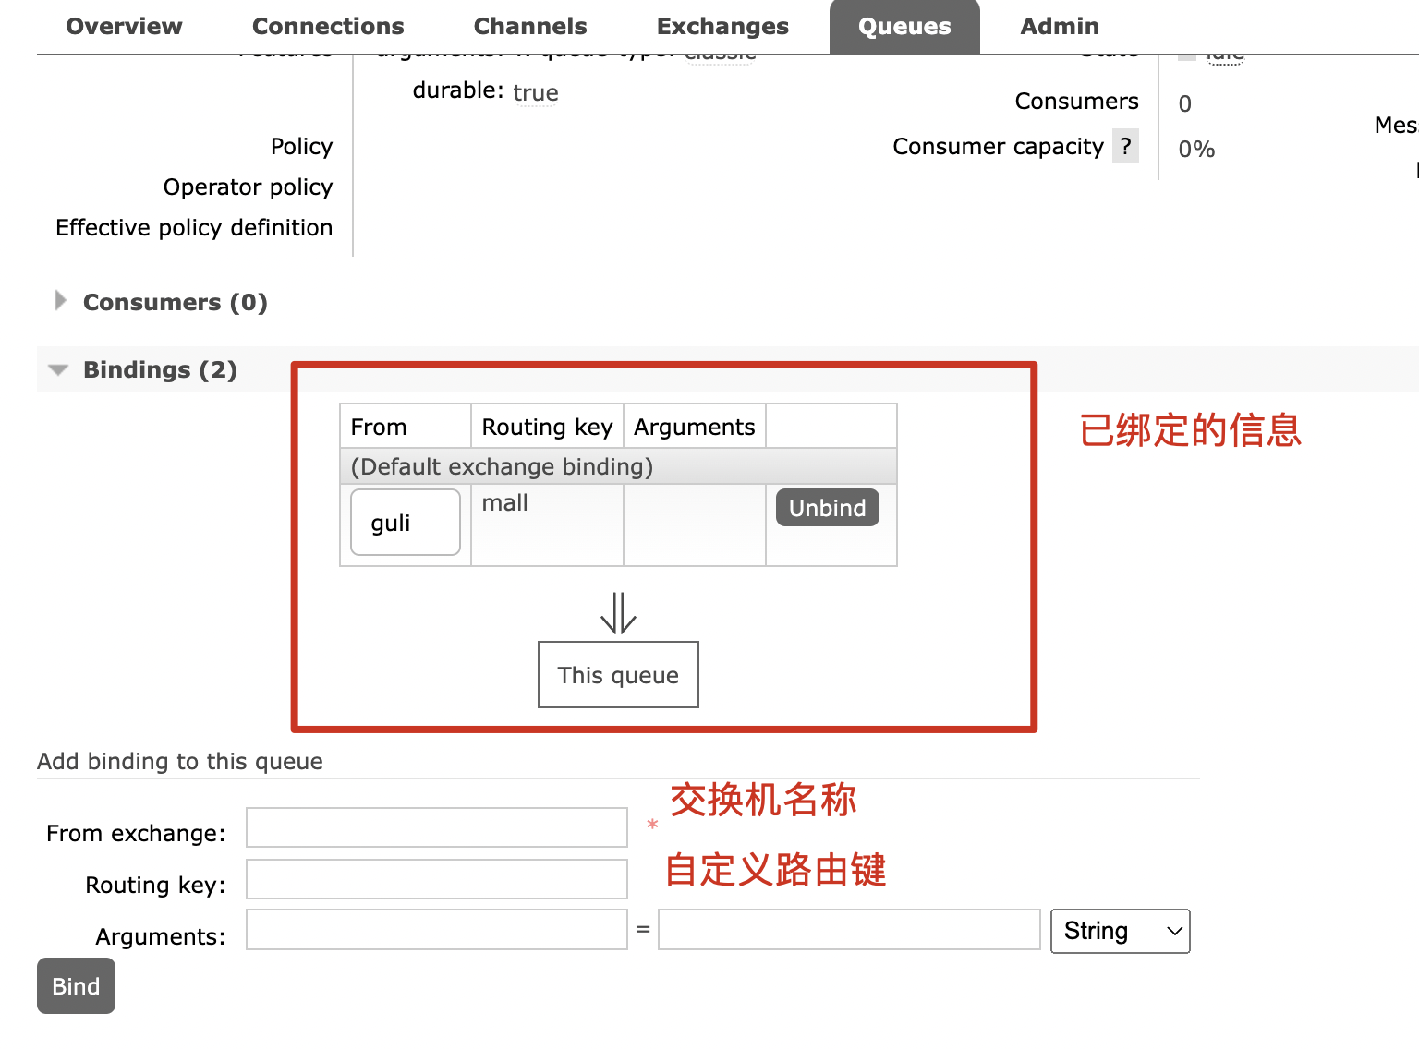Go to the Channels tab
This screenshot has height=1049, width=1419.
530,26
